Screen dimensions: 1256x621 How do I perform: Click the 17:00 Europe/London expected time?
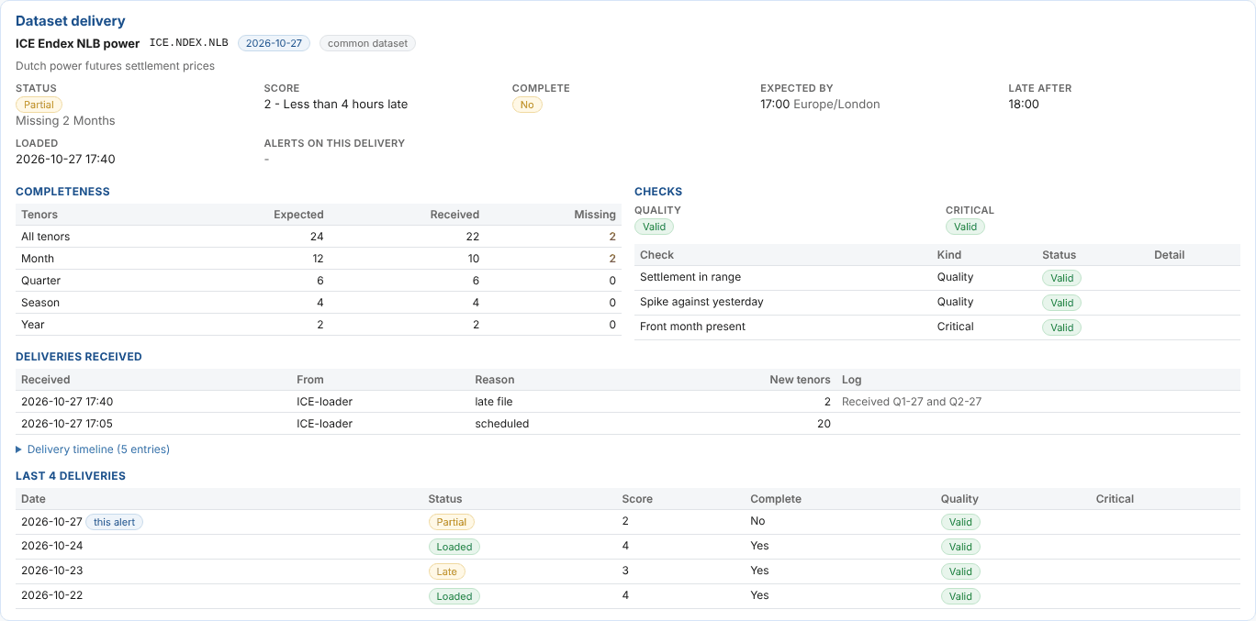820,105
